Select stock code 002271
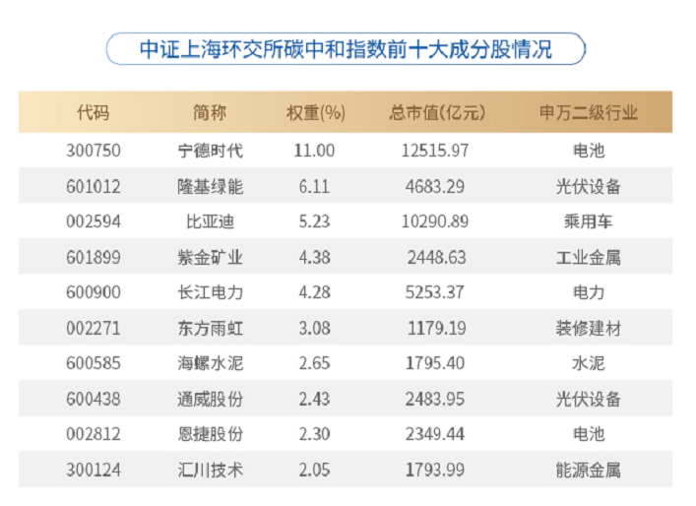This screenshot has height=506, width=696. tap(94, 329)
